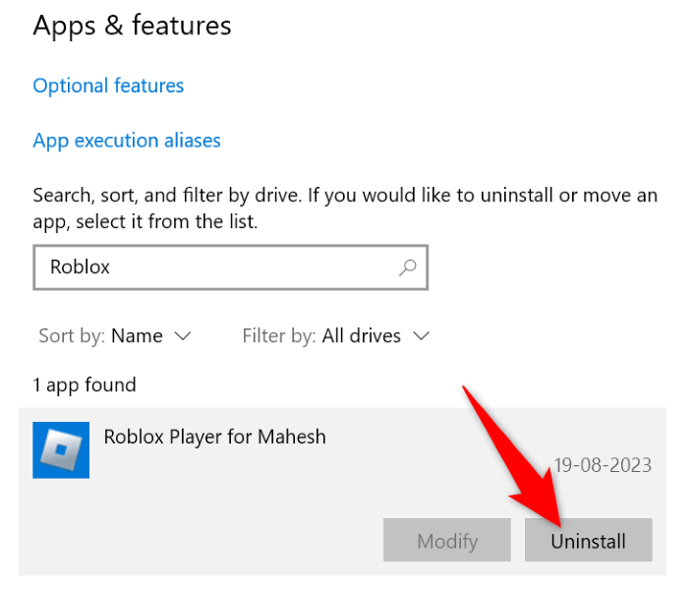Open the Sort by dropdown
692x590 pixels.
(115, 336)
